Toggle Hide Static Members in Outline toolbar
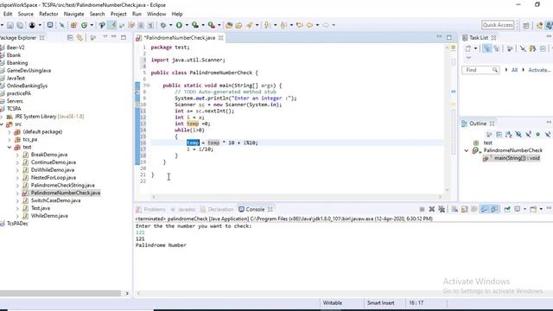 point(528,135)
